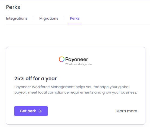Click divider between Migrations and Perks
This screenshot has height=127, width=150.
[x=64, y=18]
